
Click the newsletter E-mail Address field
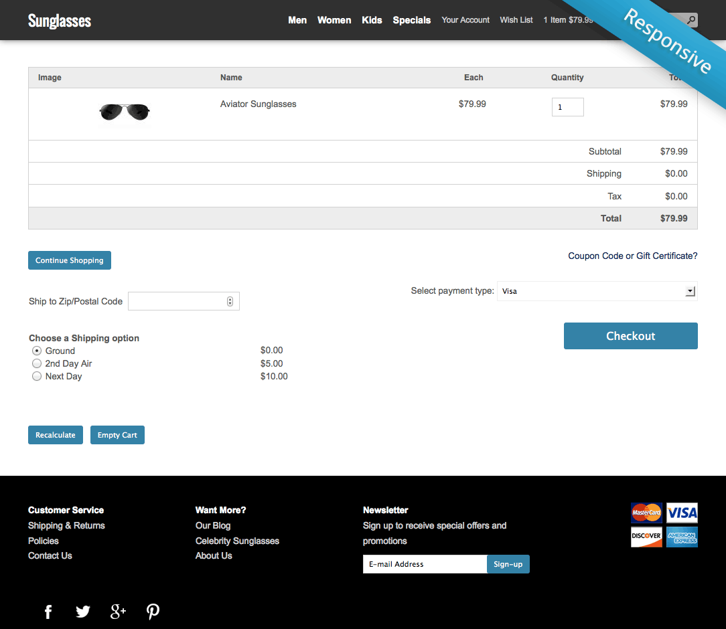(x=425, y=564)
